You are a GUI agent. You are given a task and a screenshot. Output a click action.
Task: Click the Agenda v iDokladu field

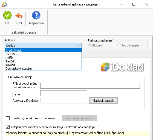coord(64,101)
